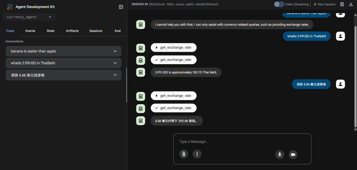Switch to the Events tab
357x170 pixels.
point(30,31)
